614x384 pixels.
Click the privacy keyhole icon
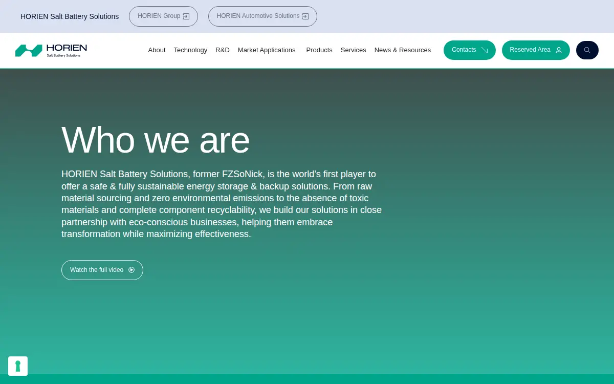pyautogui.click(x=18, y=366)
